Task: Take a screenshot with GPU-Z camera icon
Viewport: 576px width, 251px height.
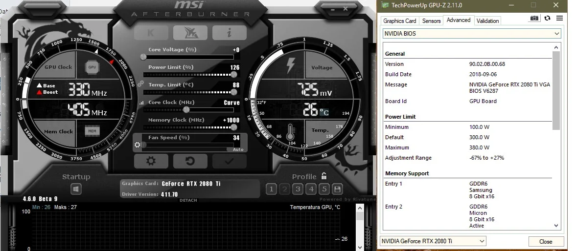Action: [534, 18]
